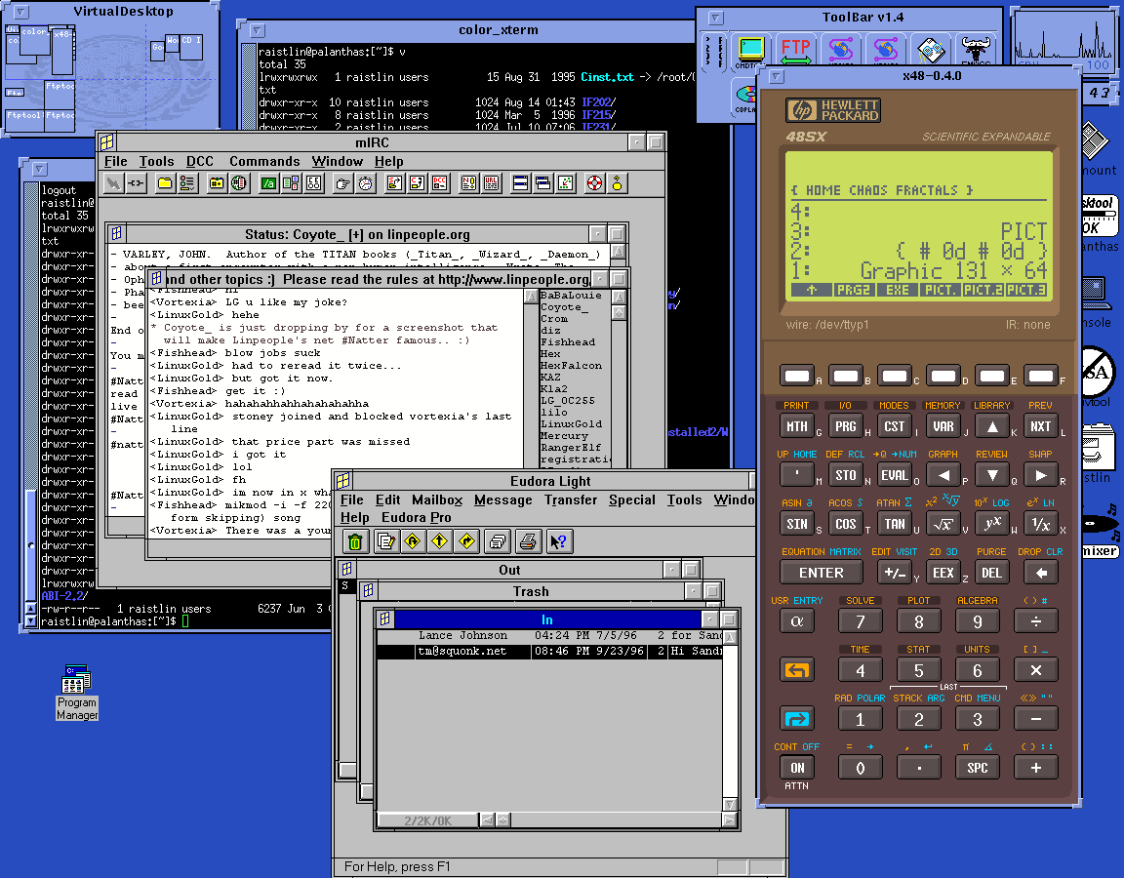The width and height of the screenshot is (1124, 878).
Task: Click the In mailbox vertical scrollbar down arrow
Action: point(729,804)
